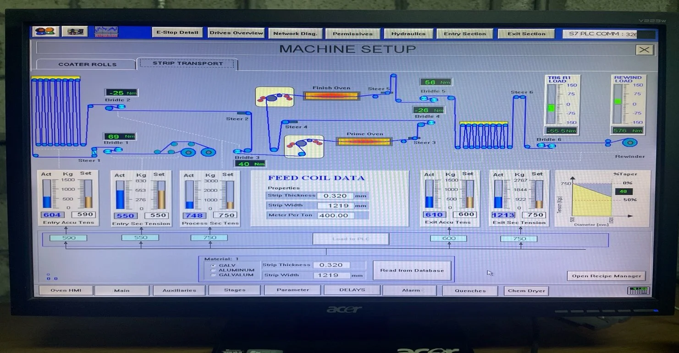The width and height of the screenshot is (679, 353).
Task: Open the user login people icon
Action: (46, 32)
